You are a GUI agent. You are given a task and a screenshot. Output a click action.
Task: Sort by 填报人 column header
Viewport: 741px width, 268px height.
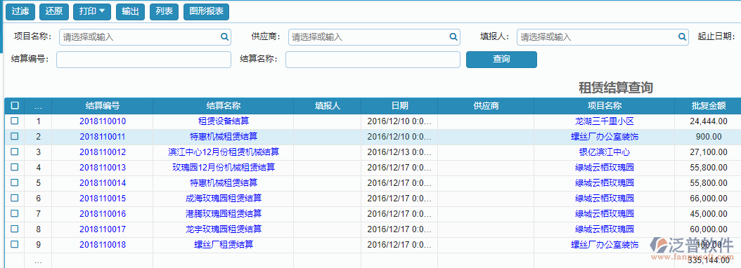[328, 106]
